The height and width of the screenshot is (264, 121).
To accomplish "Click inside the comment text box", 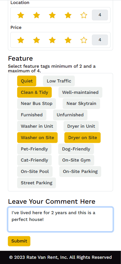I will pos(61,220).
